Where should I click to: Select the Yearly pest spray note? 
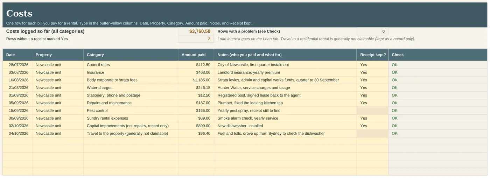pos(285,111)
